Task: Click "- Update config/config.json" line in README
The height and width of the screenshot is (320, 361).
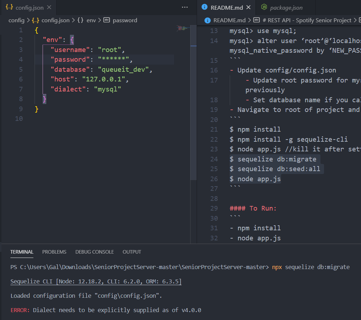Action: pos(283,70)
